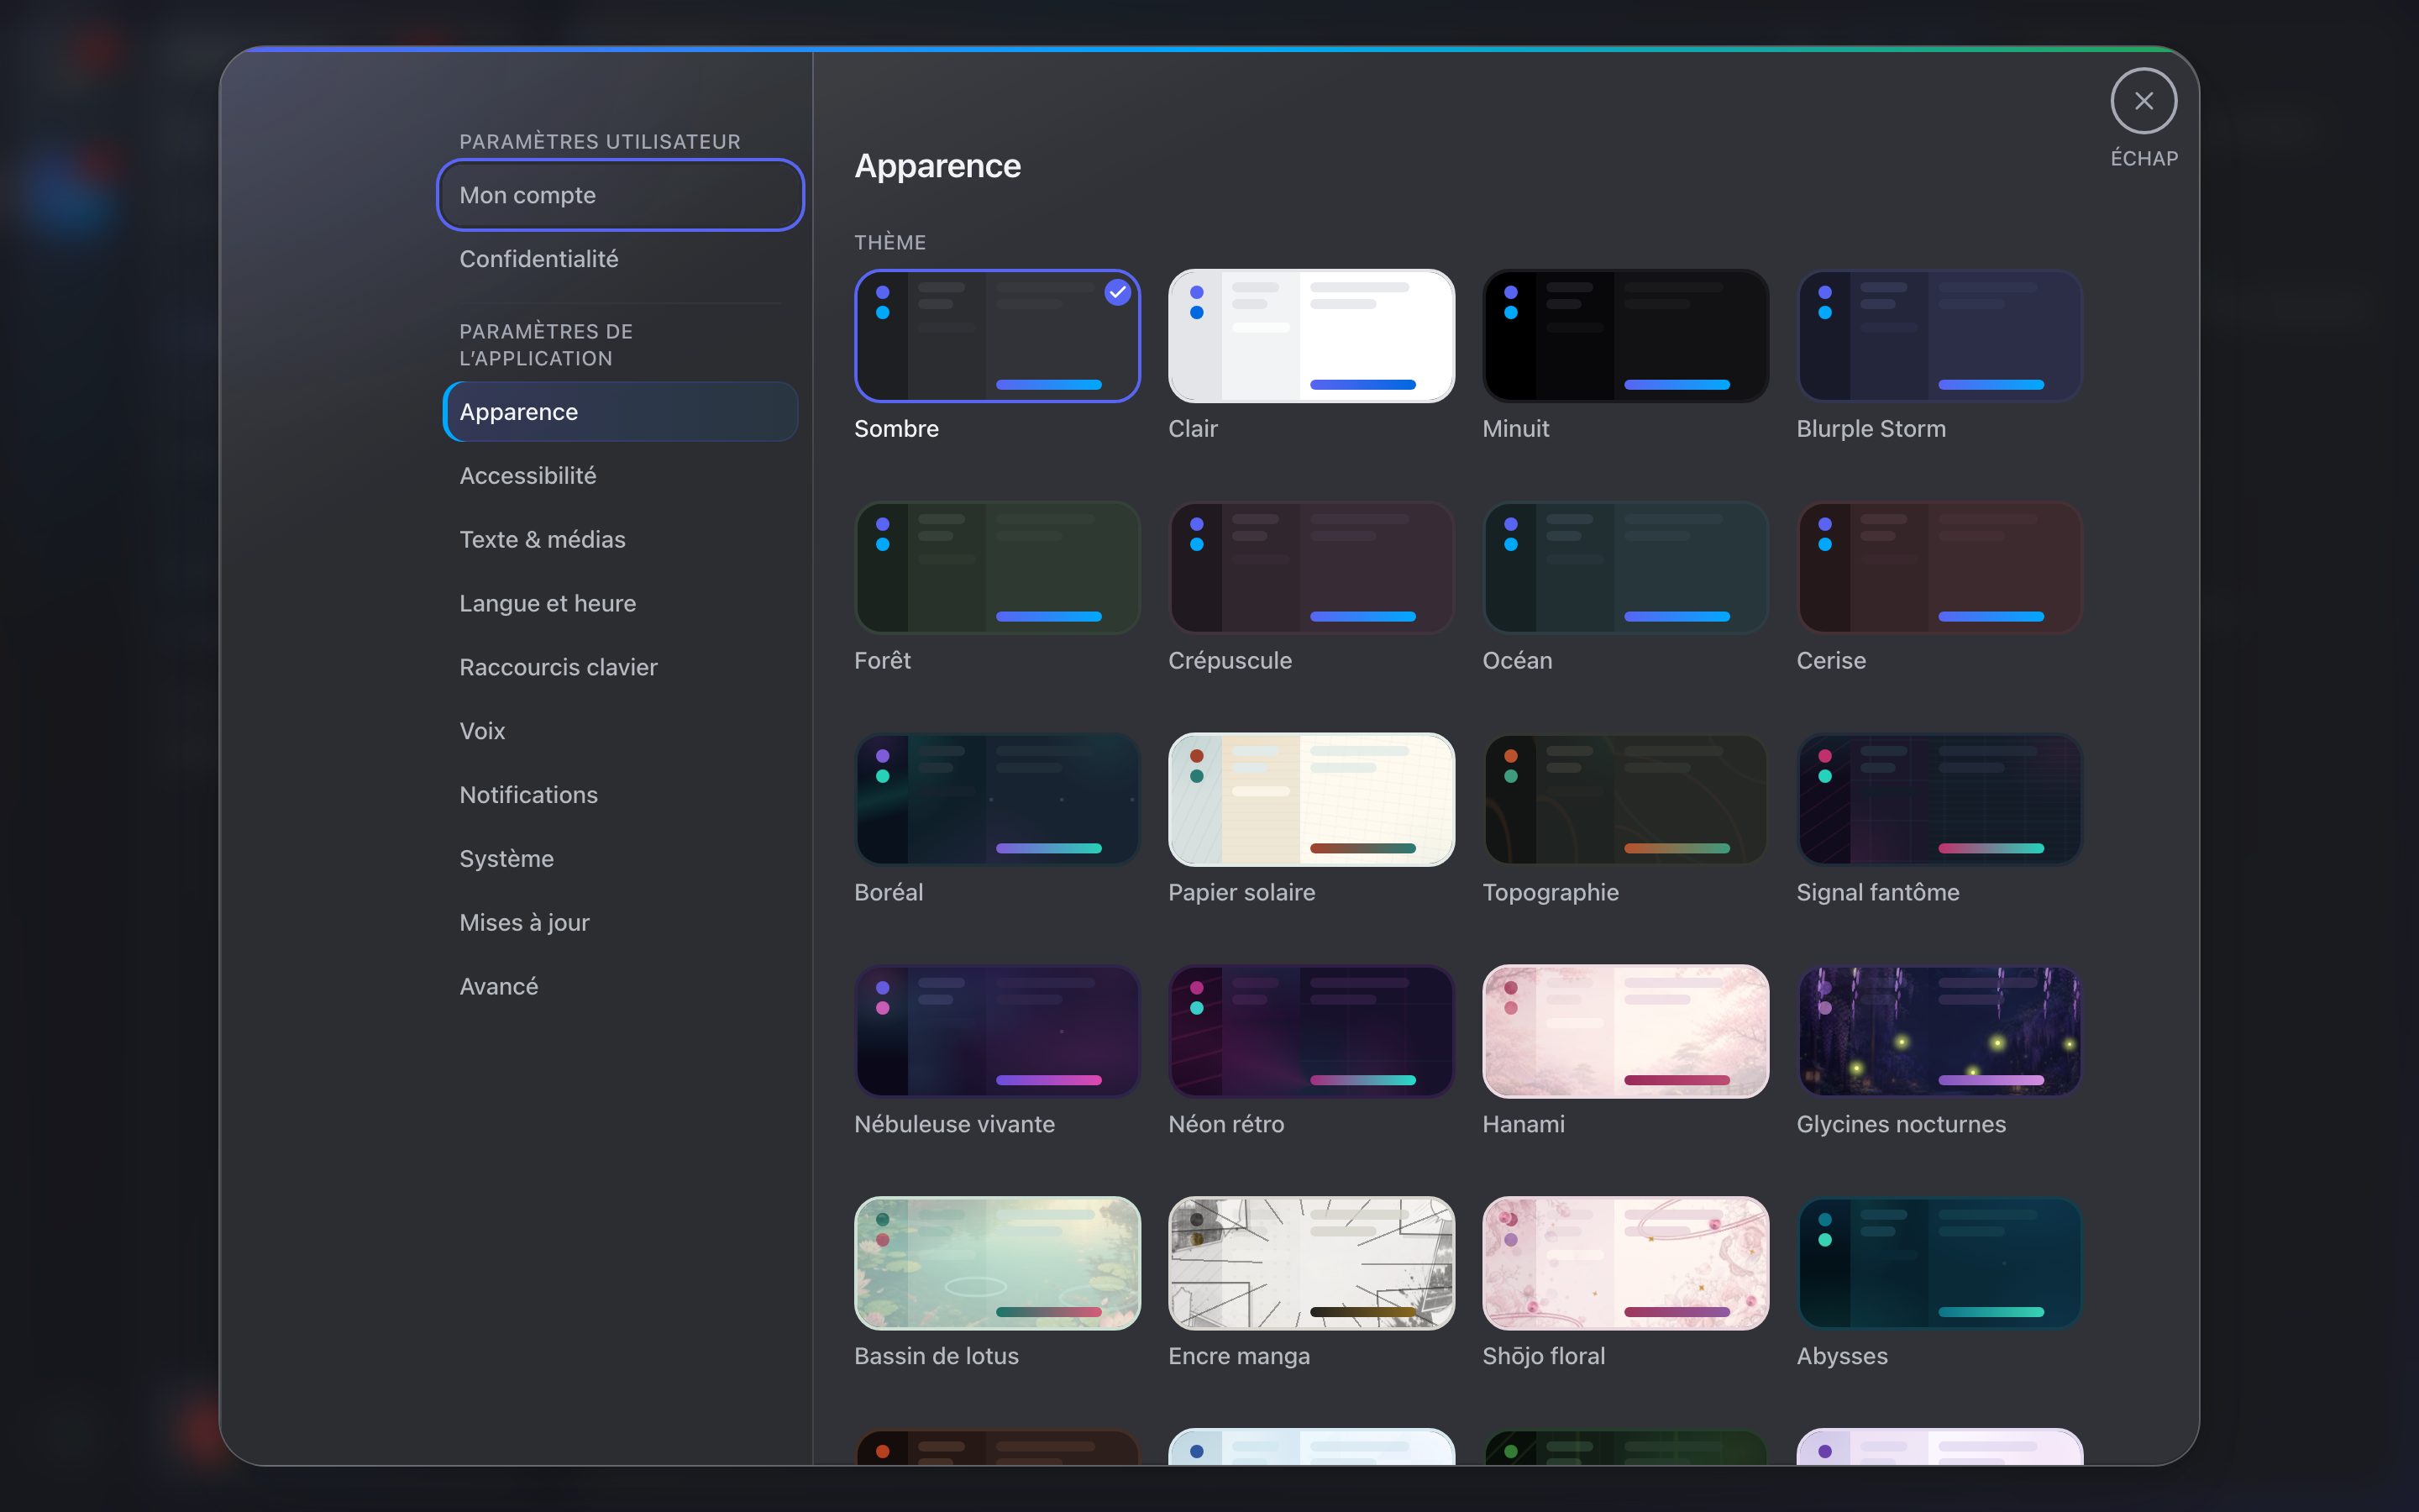Pick the Abysses teal theme swatch
The image size is (2419, 1512).
1939,1263
